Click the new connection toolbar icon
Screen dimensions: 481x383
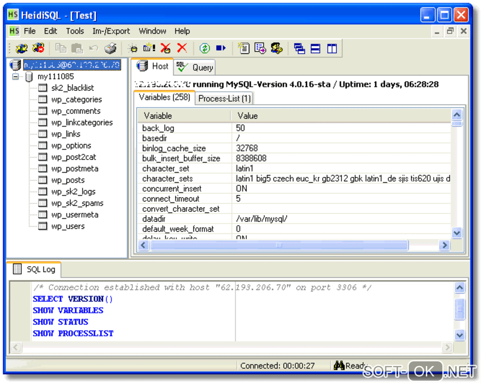(22, 48)
